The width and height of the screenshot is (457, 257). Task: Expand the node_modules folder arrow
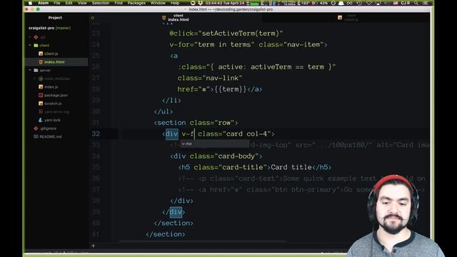(35, 79)
